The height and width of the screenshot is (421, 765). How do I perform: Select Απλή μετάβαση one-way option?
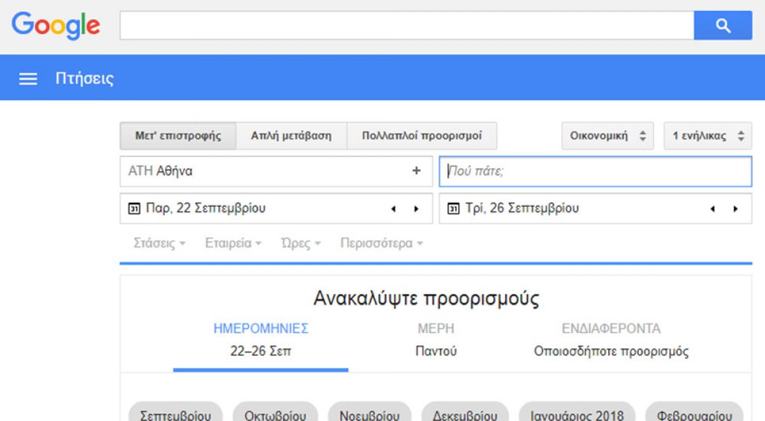tap(291, 136)
